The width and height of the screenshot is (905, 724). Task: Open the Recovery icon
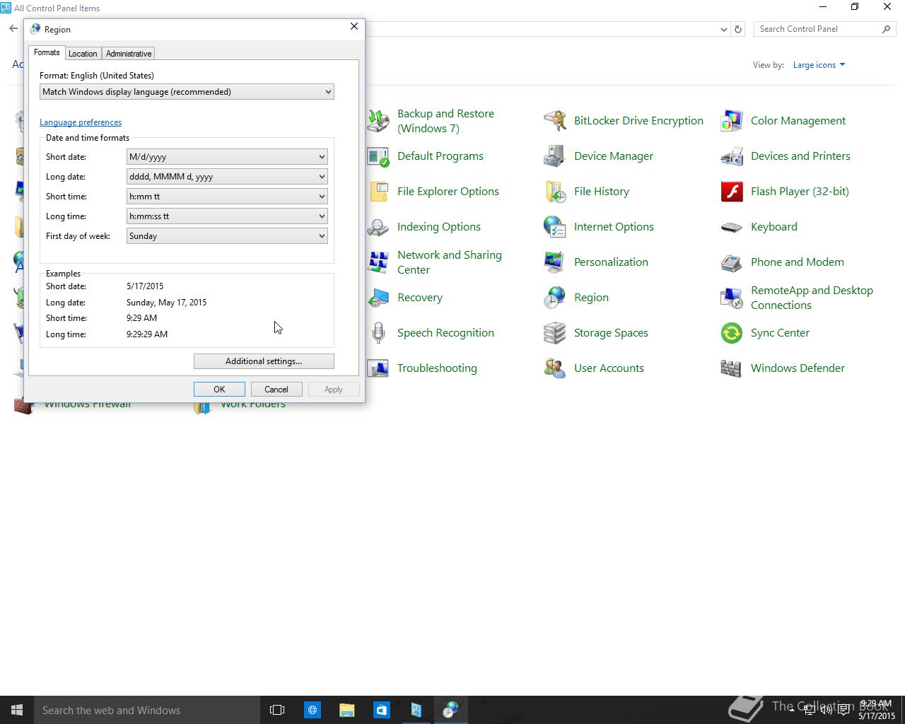click(x=378, y=298)
